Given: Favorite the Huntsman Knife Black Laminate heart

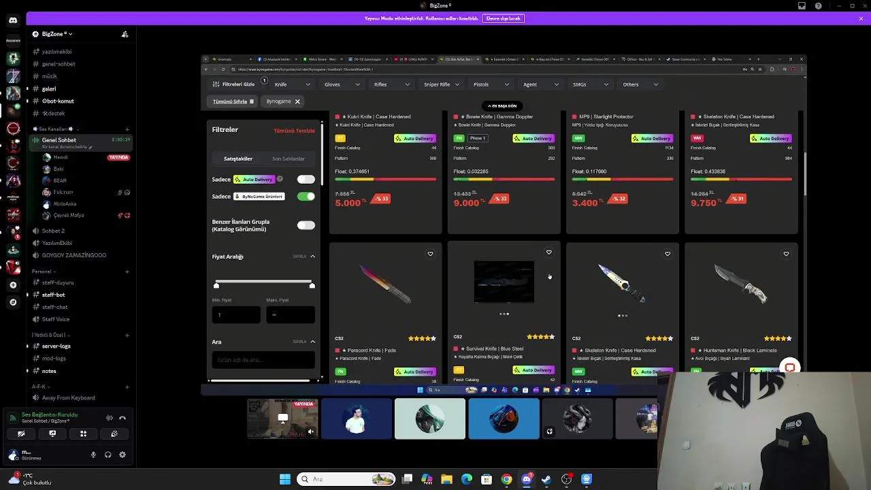Looking at the screenshot, I should (785, 254).
